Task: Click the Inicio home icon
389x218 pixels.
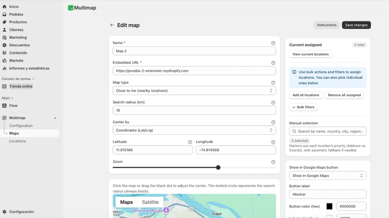Action: click(4, 7)
